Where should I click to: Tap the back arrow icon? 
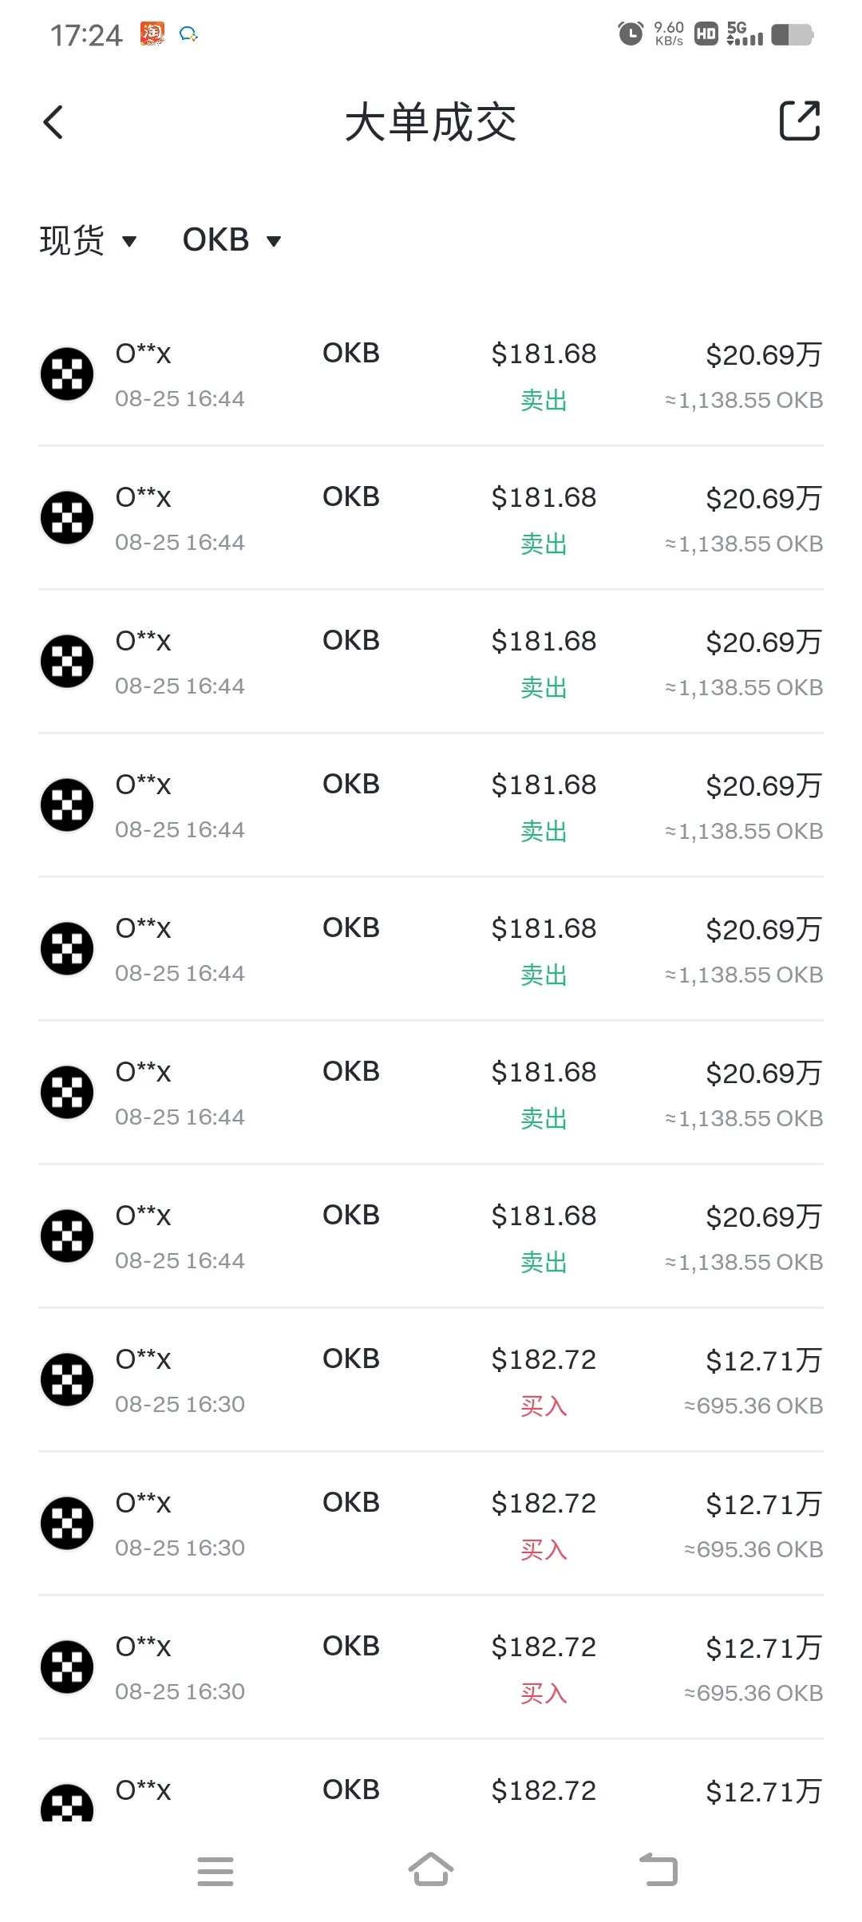click(x=53, y=122)
